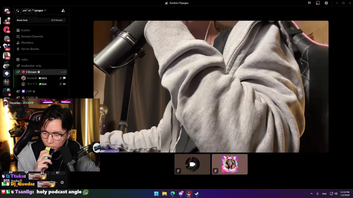Click the RATS tag next to Xuvika
This screenshot has height=198, width=353.
(x=43, y=78)
